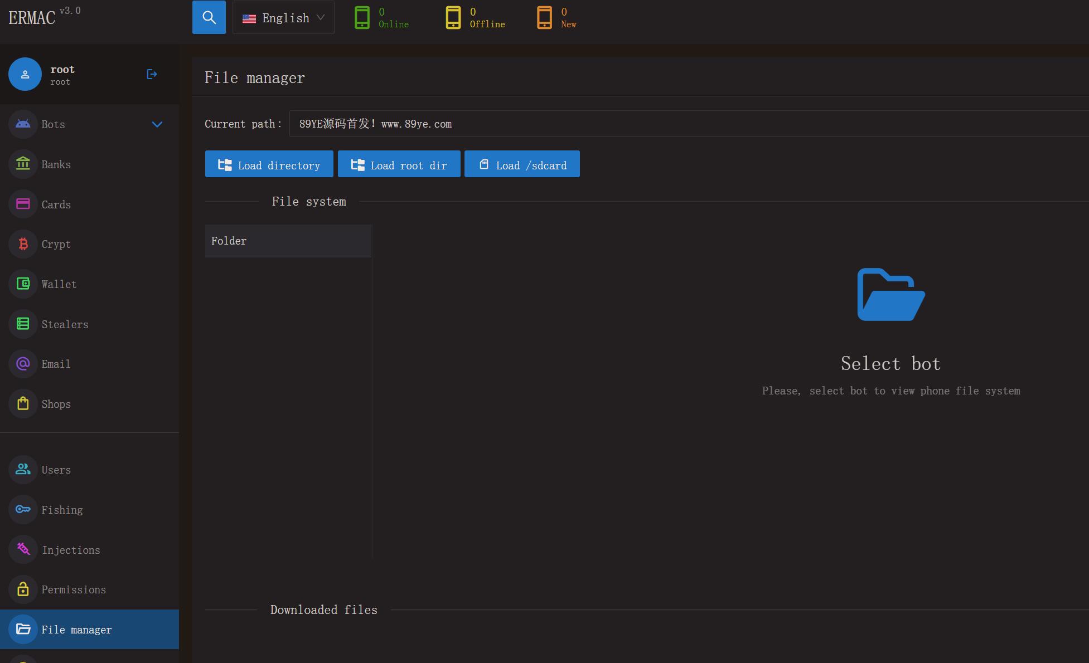
Task: Click the green Online phone icon
Action: coord(362,18)
